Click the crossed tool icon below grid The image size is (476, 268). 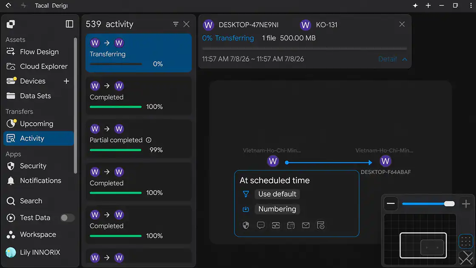466,258
